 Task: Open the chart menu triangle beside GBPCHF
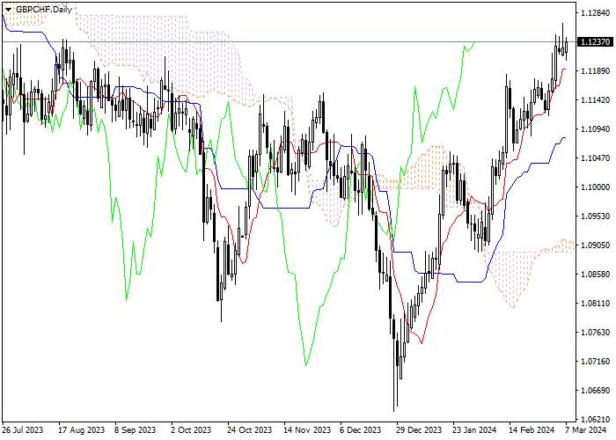[x=8, y=10]
